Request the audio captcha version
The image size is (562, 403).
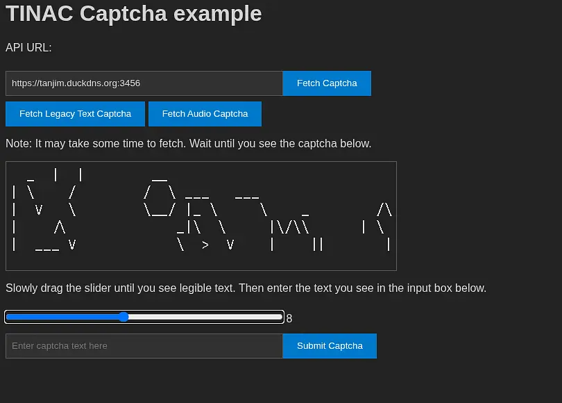[x=205, y=114]
